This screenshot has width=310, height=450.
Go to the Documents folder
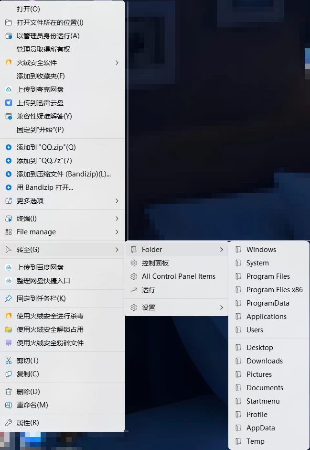(269, 388)
